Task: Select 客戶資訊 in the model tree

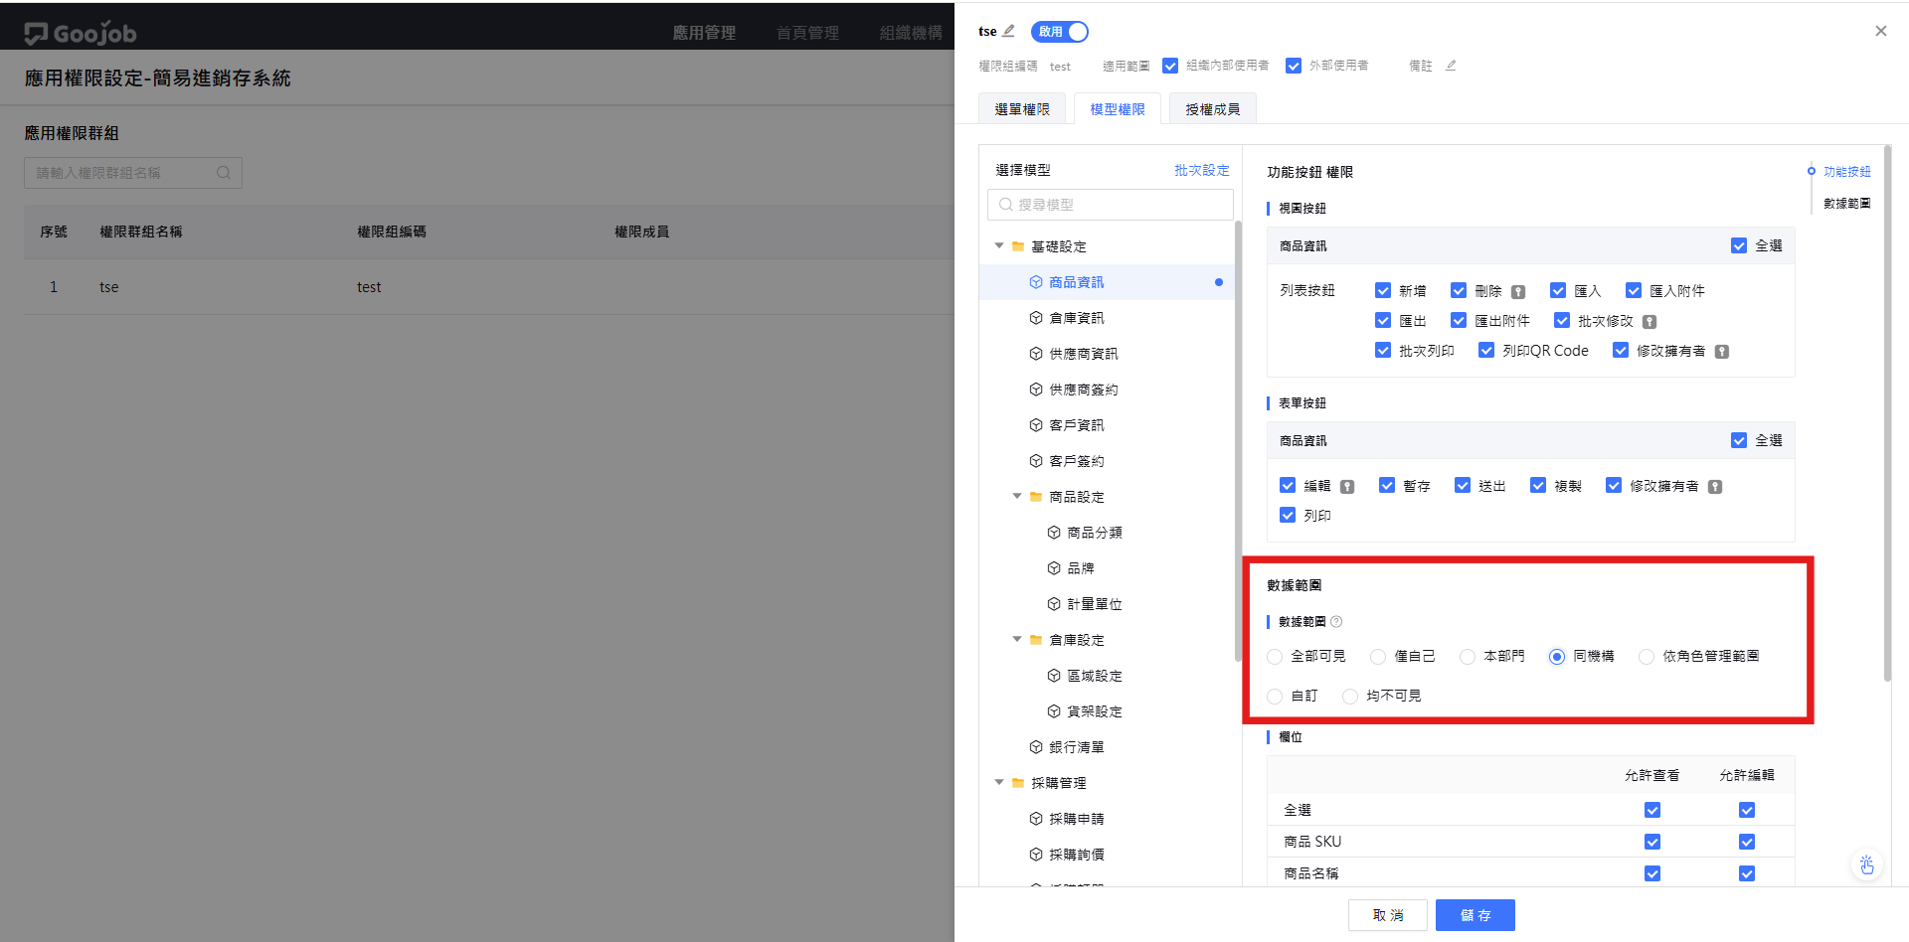Action: (x=1077, y=425)
